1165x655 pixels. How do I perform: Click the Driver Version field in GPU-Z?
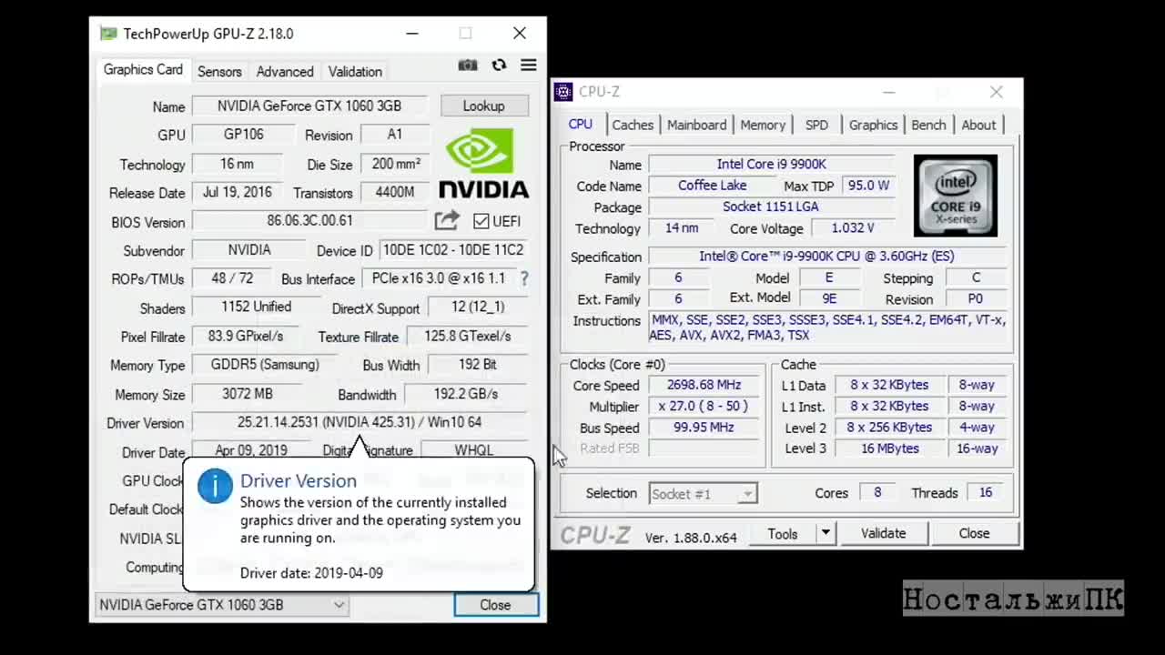(x=360, y=422)
